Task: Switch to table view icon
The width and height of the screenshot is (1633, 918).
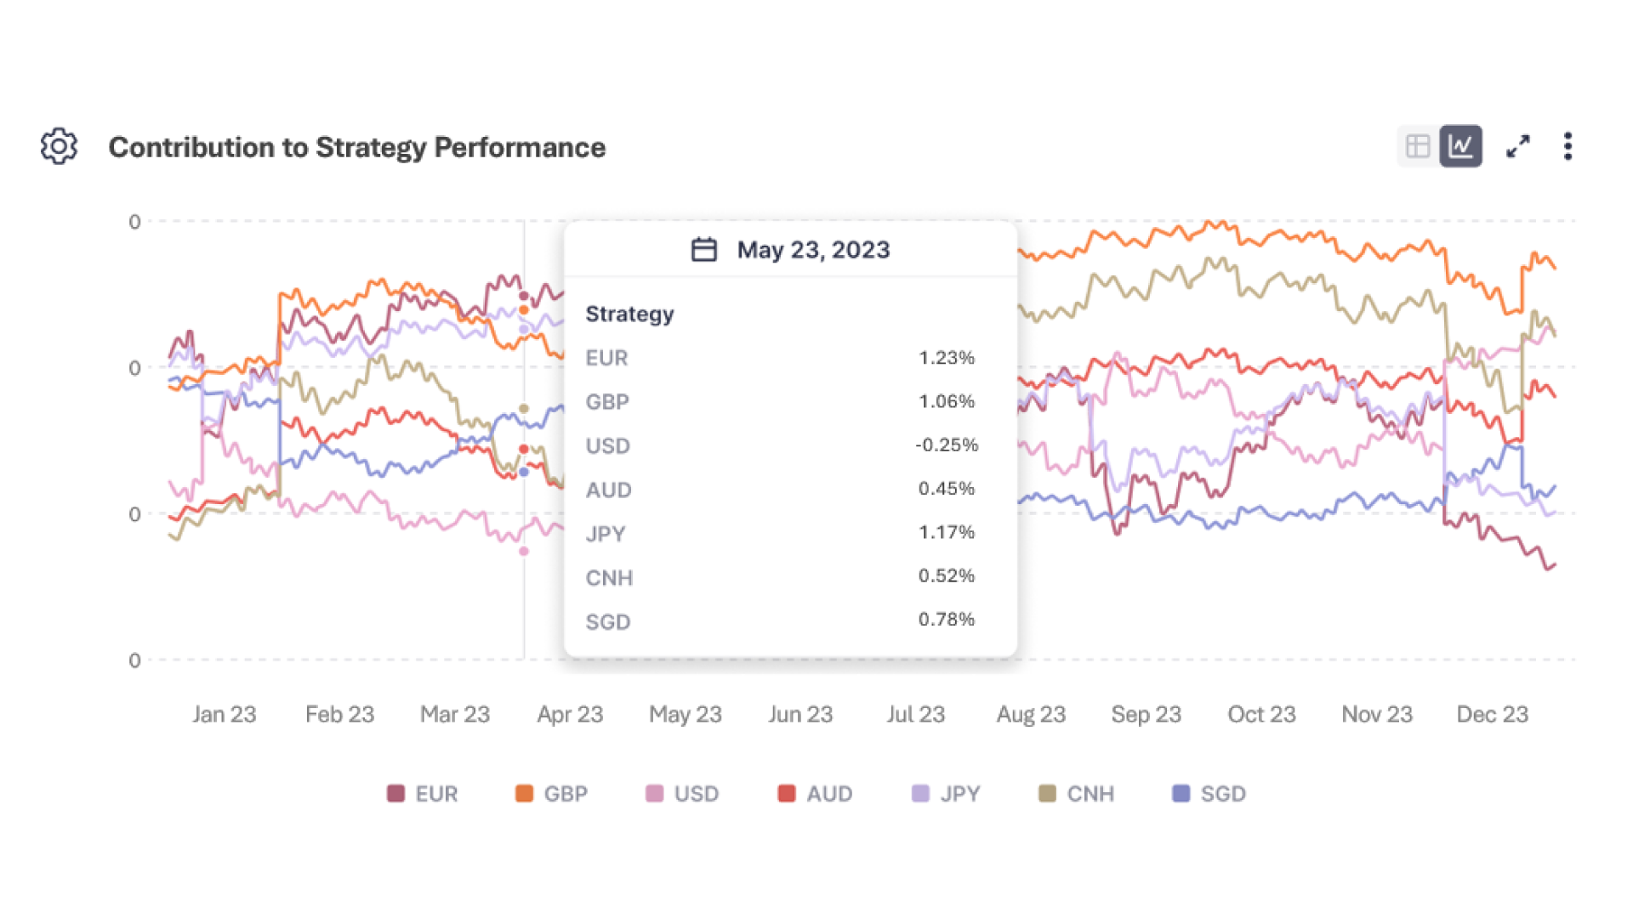Action: click(1417, 146)
